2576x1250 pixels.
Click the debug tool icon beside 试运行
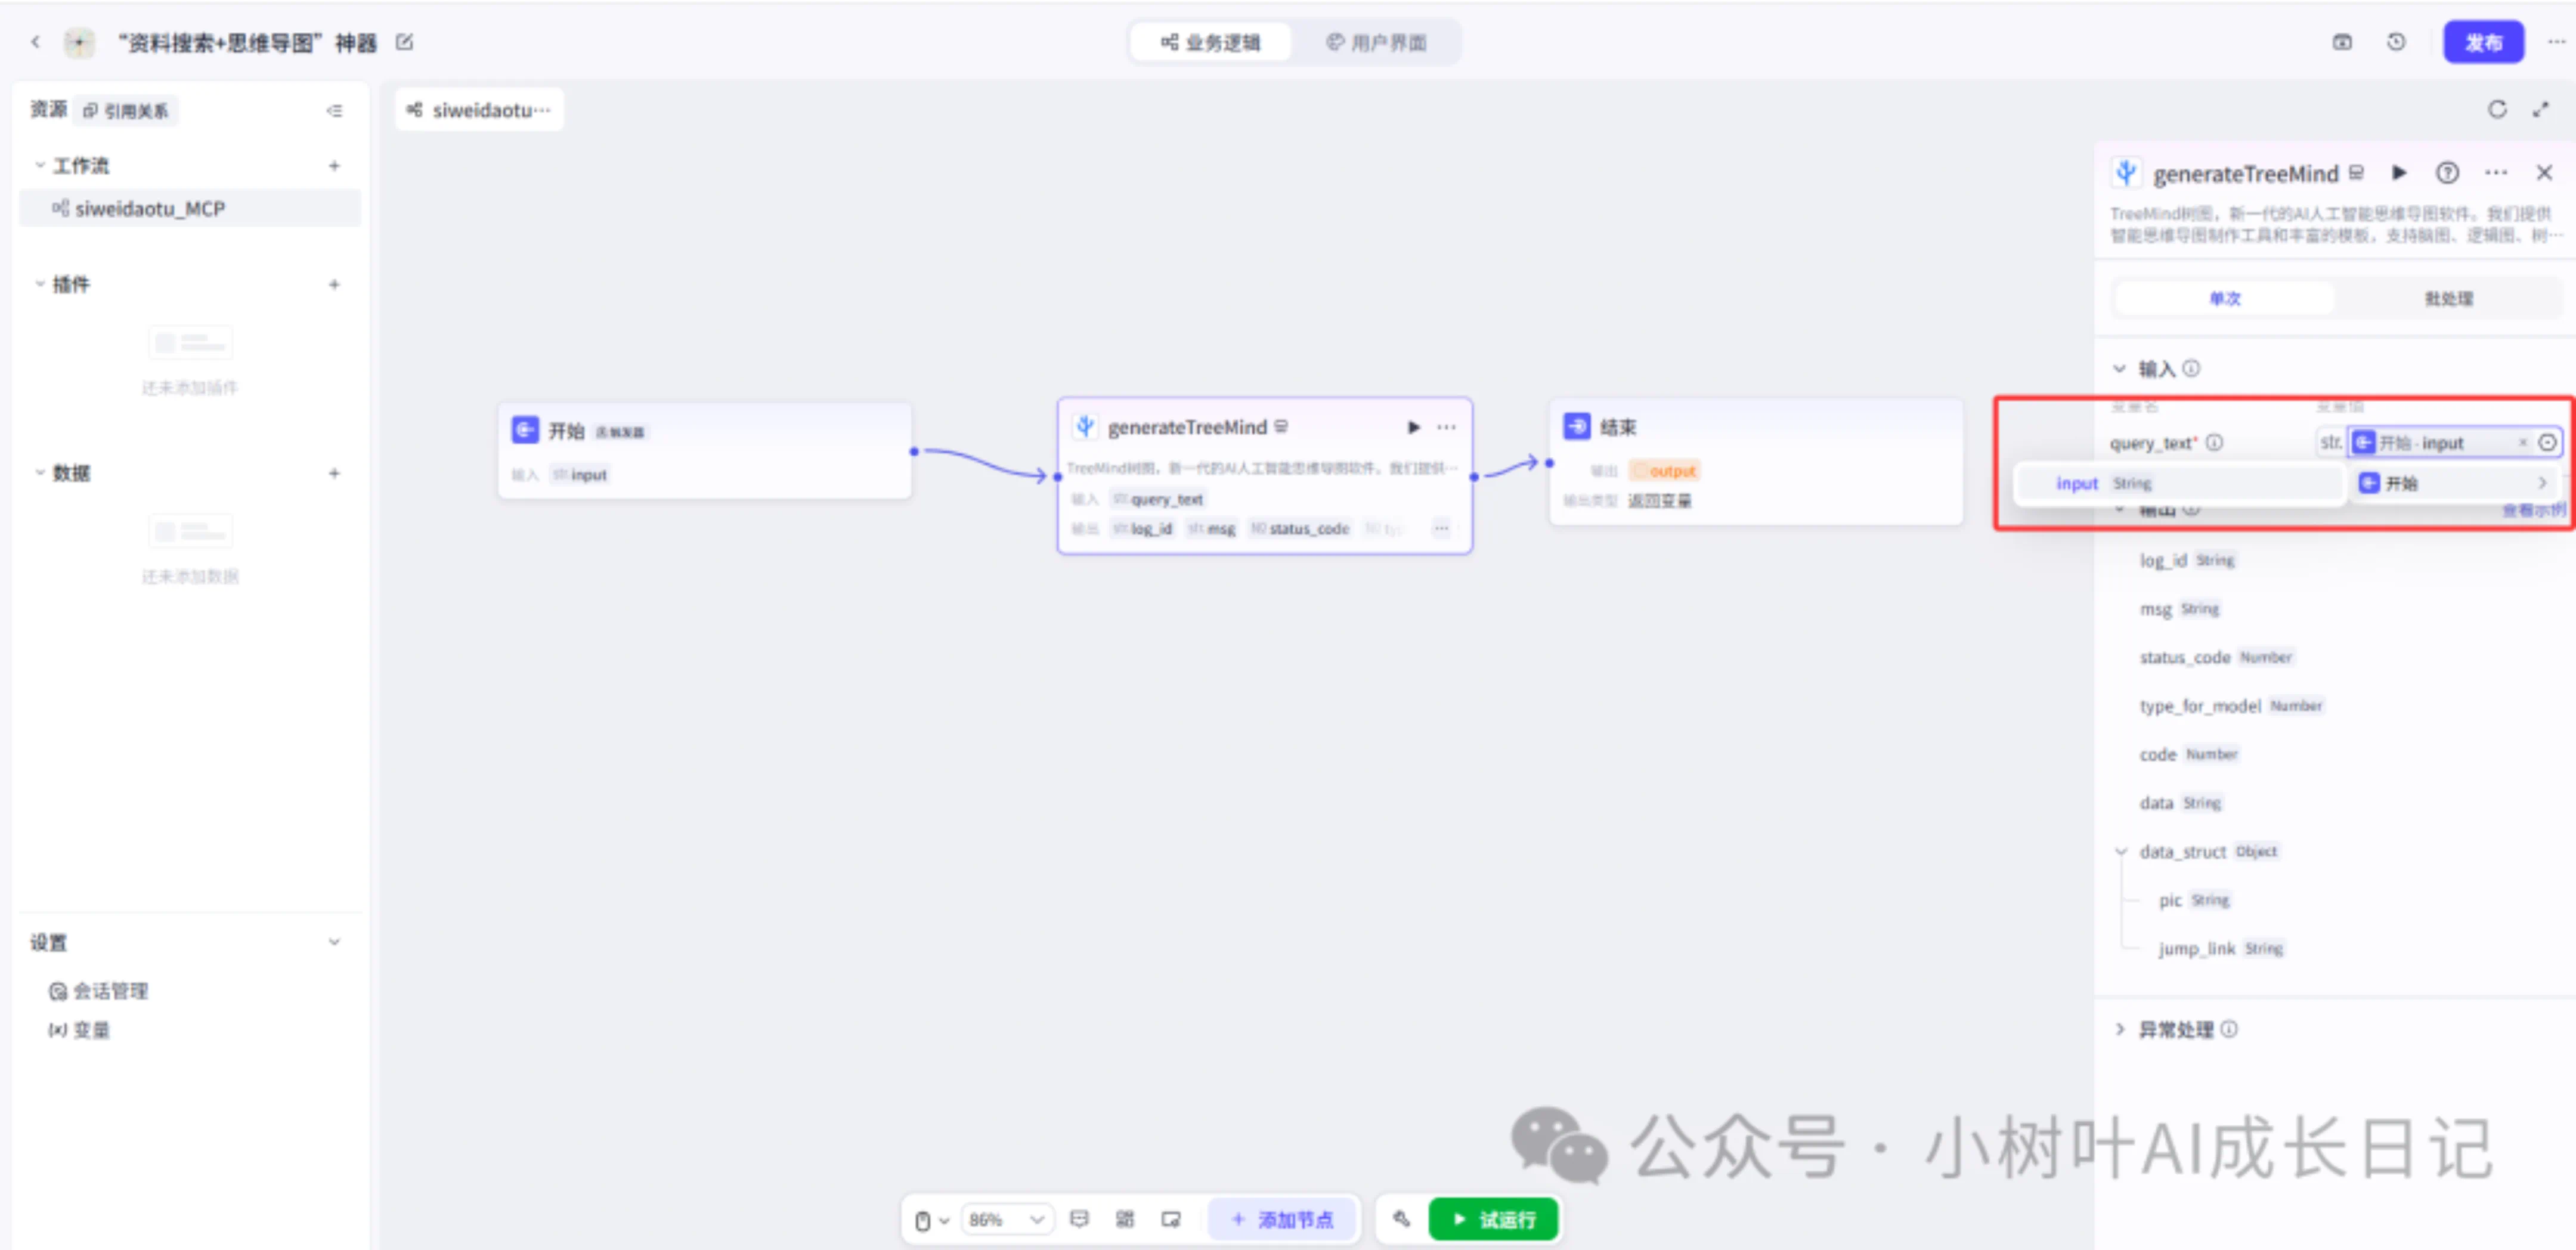[x=1401, y=1219]
